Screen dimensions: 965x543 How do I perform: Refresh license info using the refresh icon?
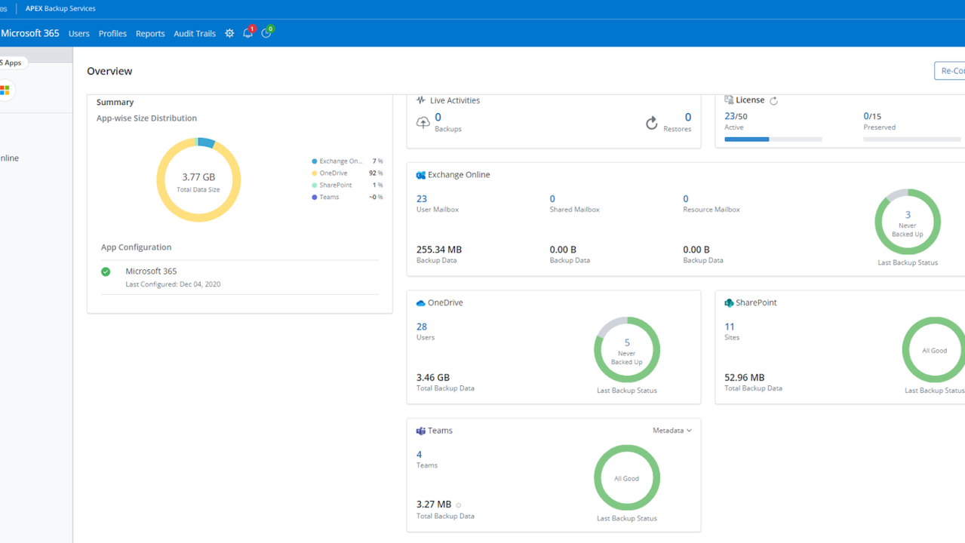pyautogui.click(x=773, y=100)
